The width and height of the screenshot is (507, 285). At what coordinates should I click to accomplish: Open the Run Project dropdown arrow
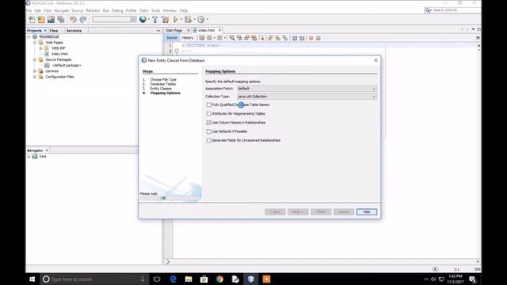[x=181, y=20]
